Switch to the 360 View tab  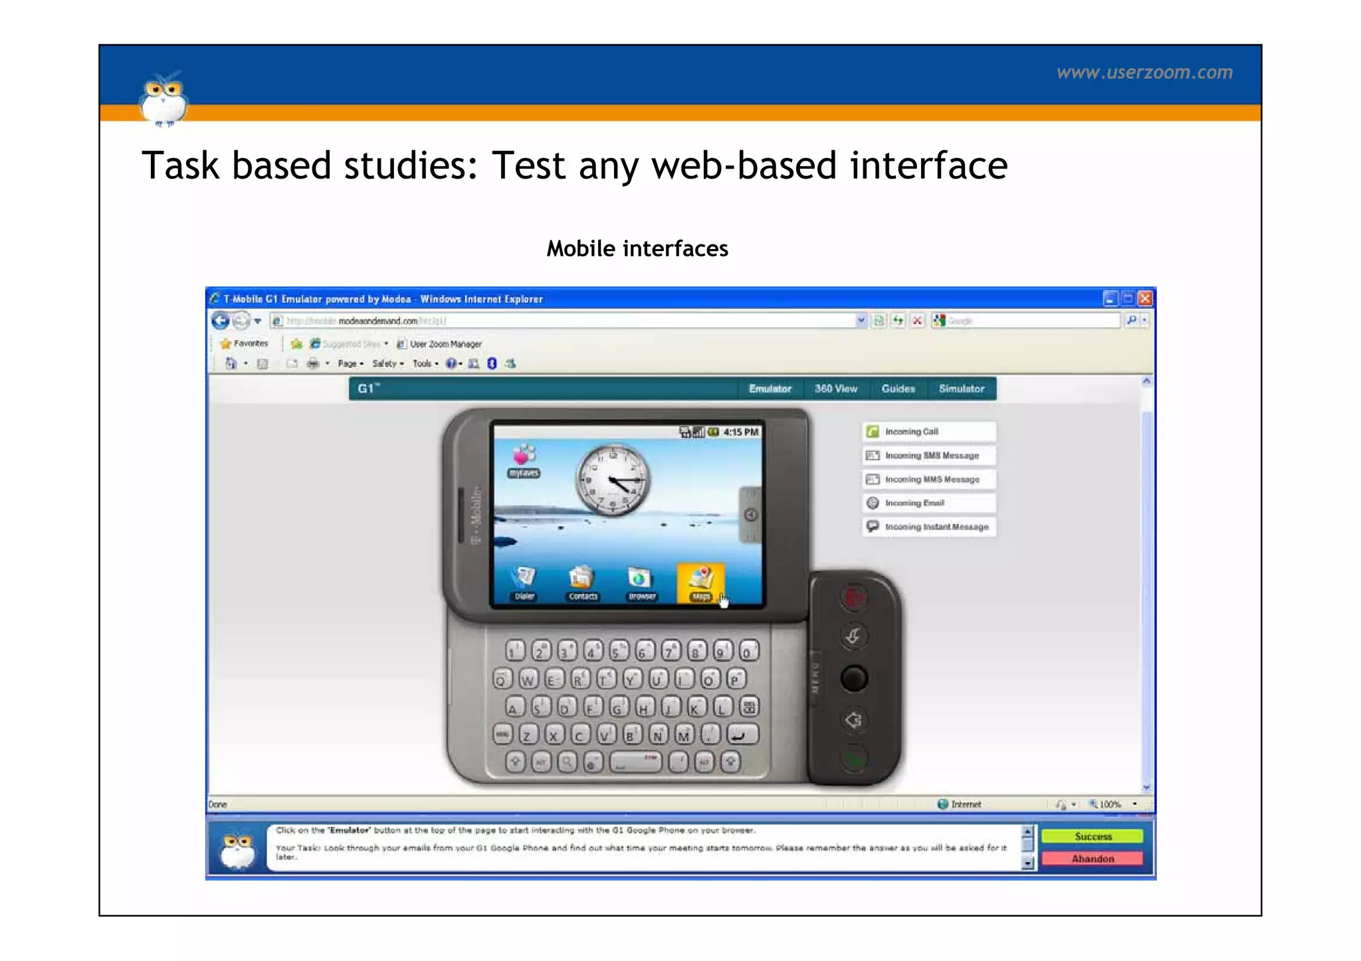835,389
